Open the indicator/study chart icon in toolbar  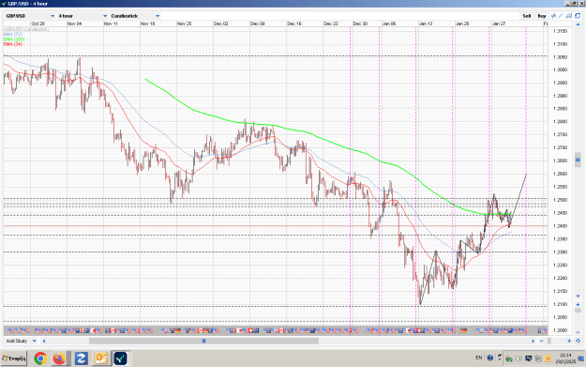tap(554, 16)
